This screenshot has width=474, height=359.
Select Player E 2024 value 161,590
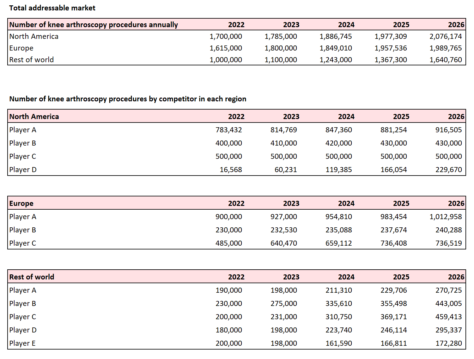point(338,343)
